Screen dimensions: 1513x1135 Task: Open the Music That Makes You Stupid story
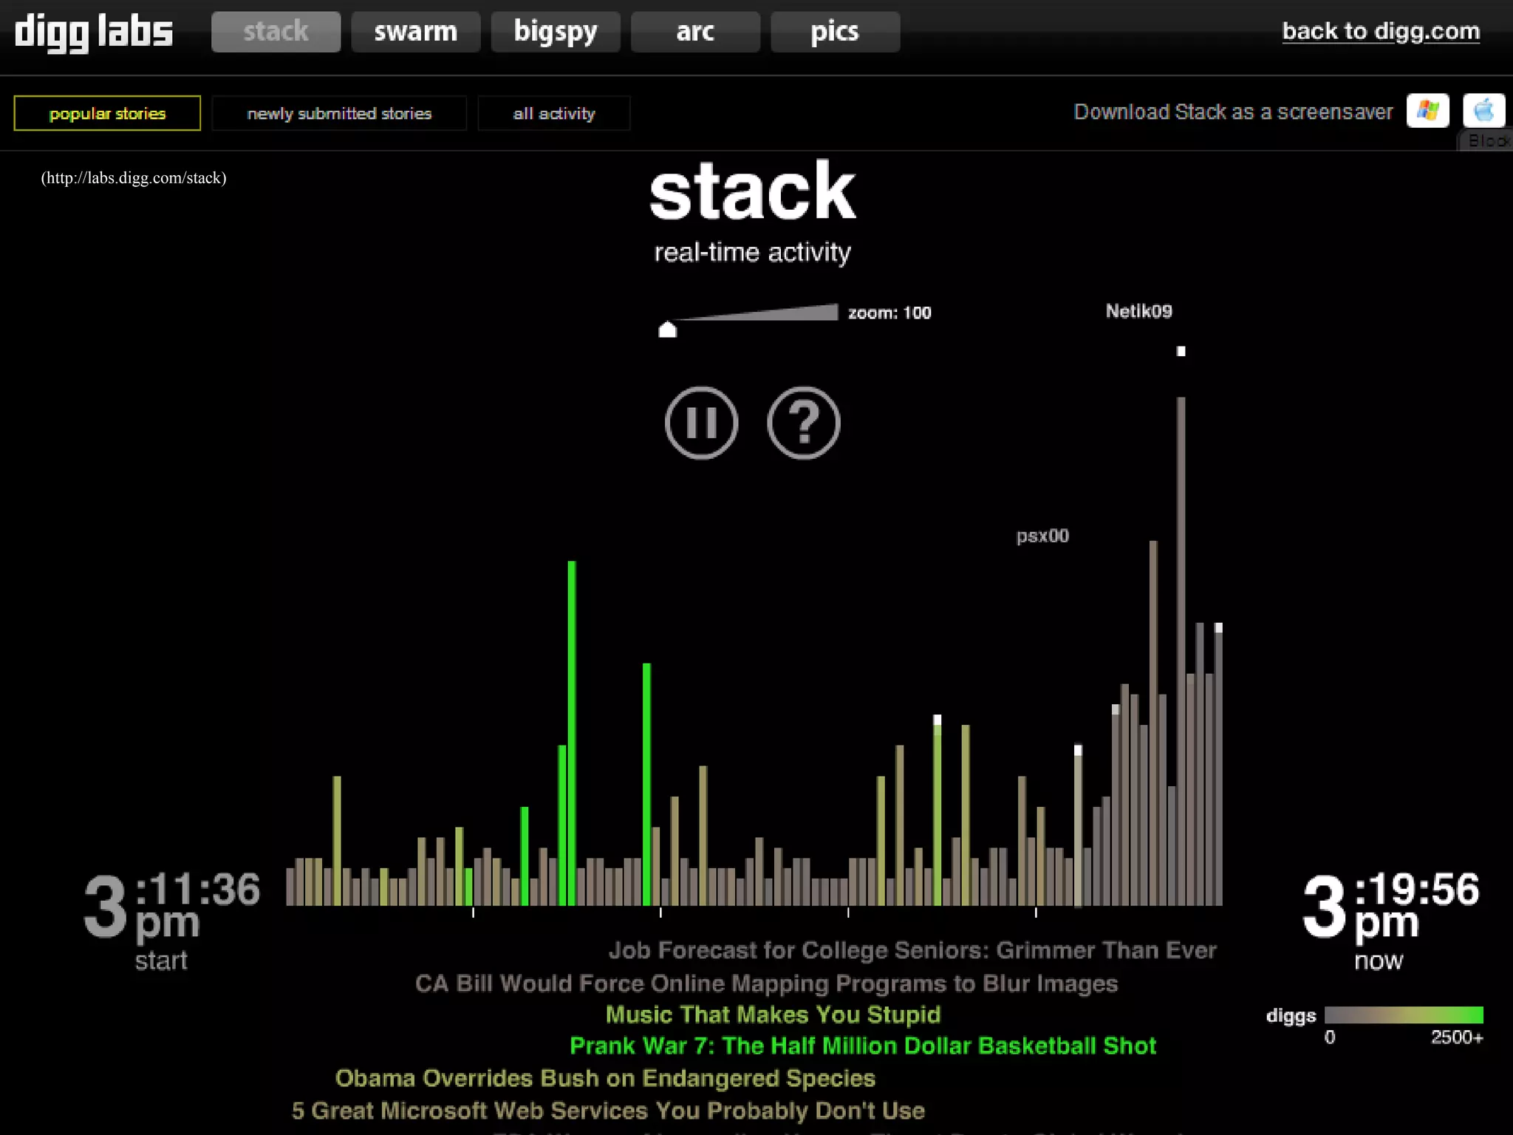tap(773, 1014)
